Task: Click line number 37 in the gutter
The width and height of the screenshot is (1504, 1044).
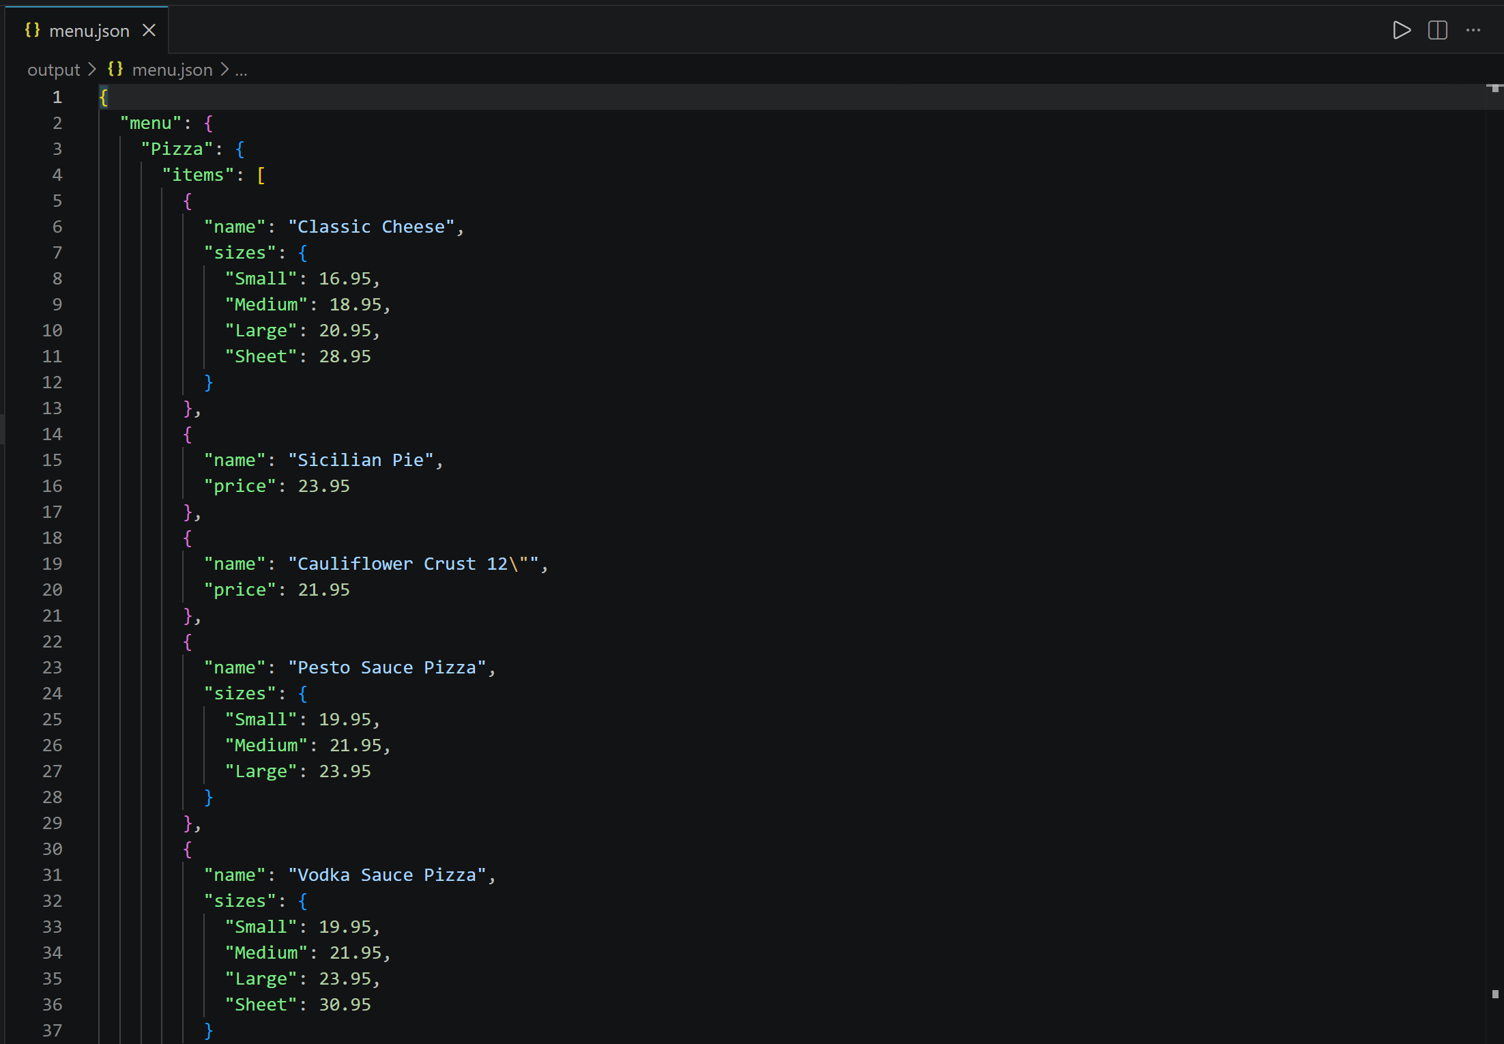Action: [x=52, y=1031]
